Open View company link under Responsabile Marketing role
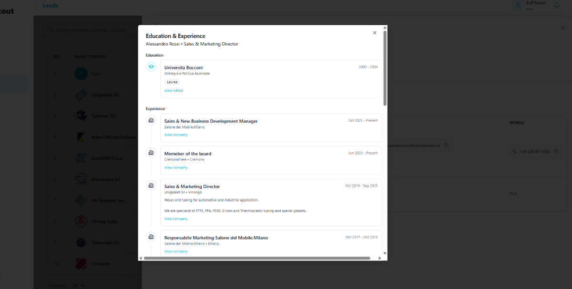Image resolution: width=572 pixels, height=289 pixels. tap(176, 251)
